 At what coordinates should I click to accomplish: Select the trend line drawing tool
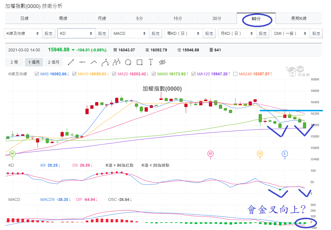click(71, 62)
